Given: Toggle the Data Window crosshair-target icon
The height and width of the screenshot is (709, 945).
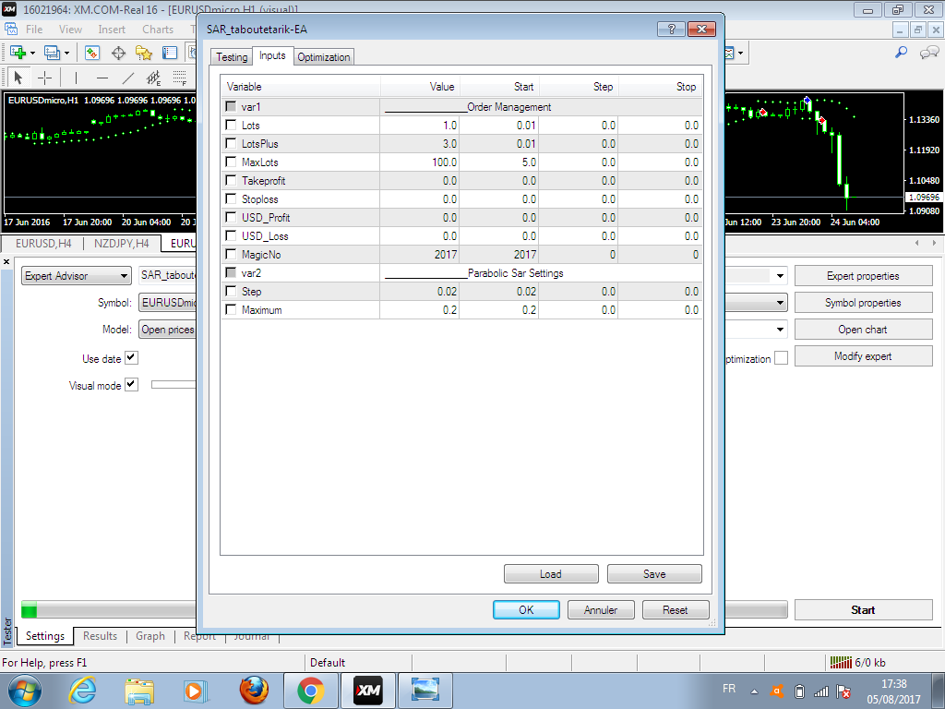Looking at the screenshot, I should pyautogui.click(x=118, y=53).
